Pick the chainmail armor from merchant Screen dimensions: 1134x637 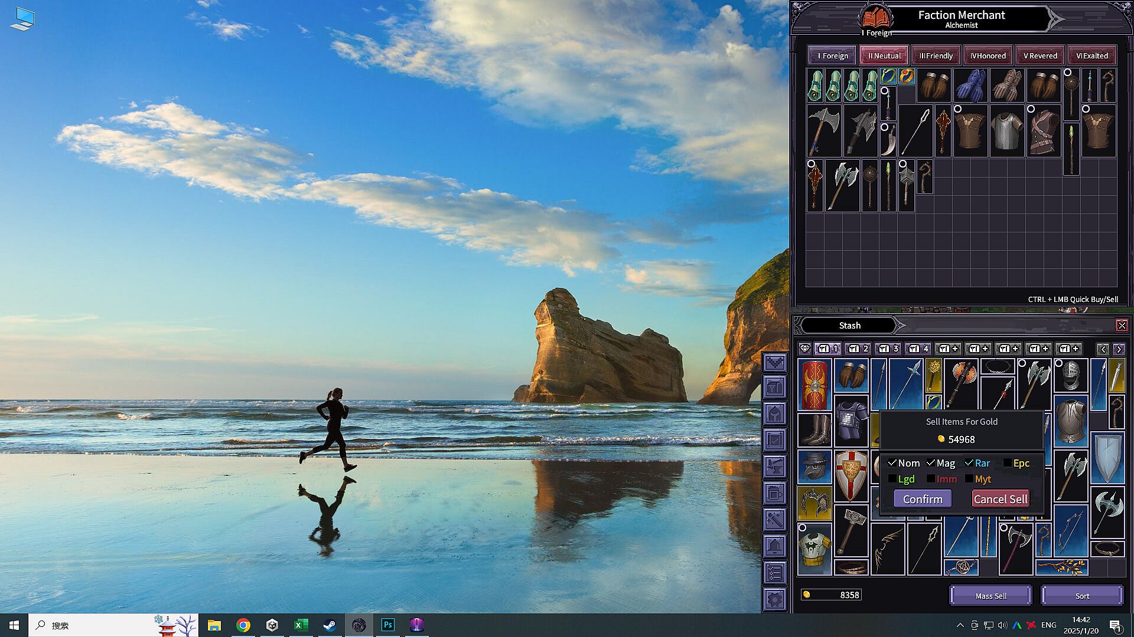coord(1006,132)
